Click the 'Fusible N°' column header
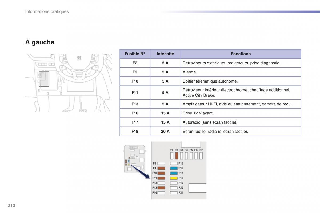 [x=135, y=54]
